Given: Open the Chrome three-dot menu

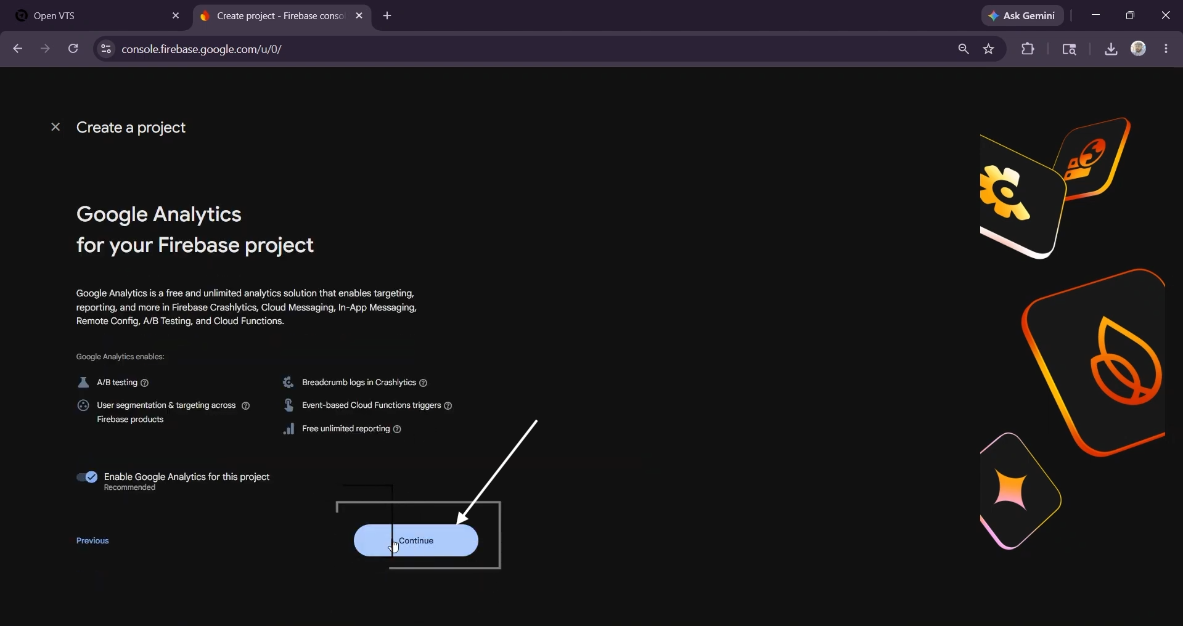Looking at the screenshot, I should point(1167,49).
